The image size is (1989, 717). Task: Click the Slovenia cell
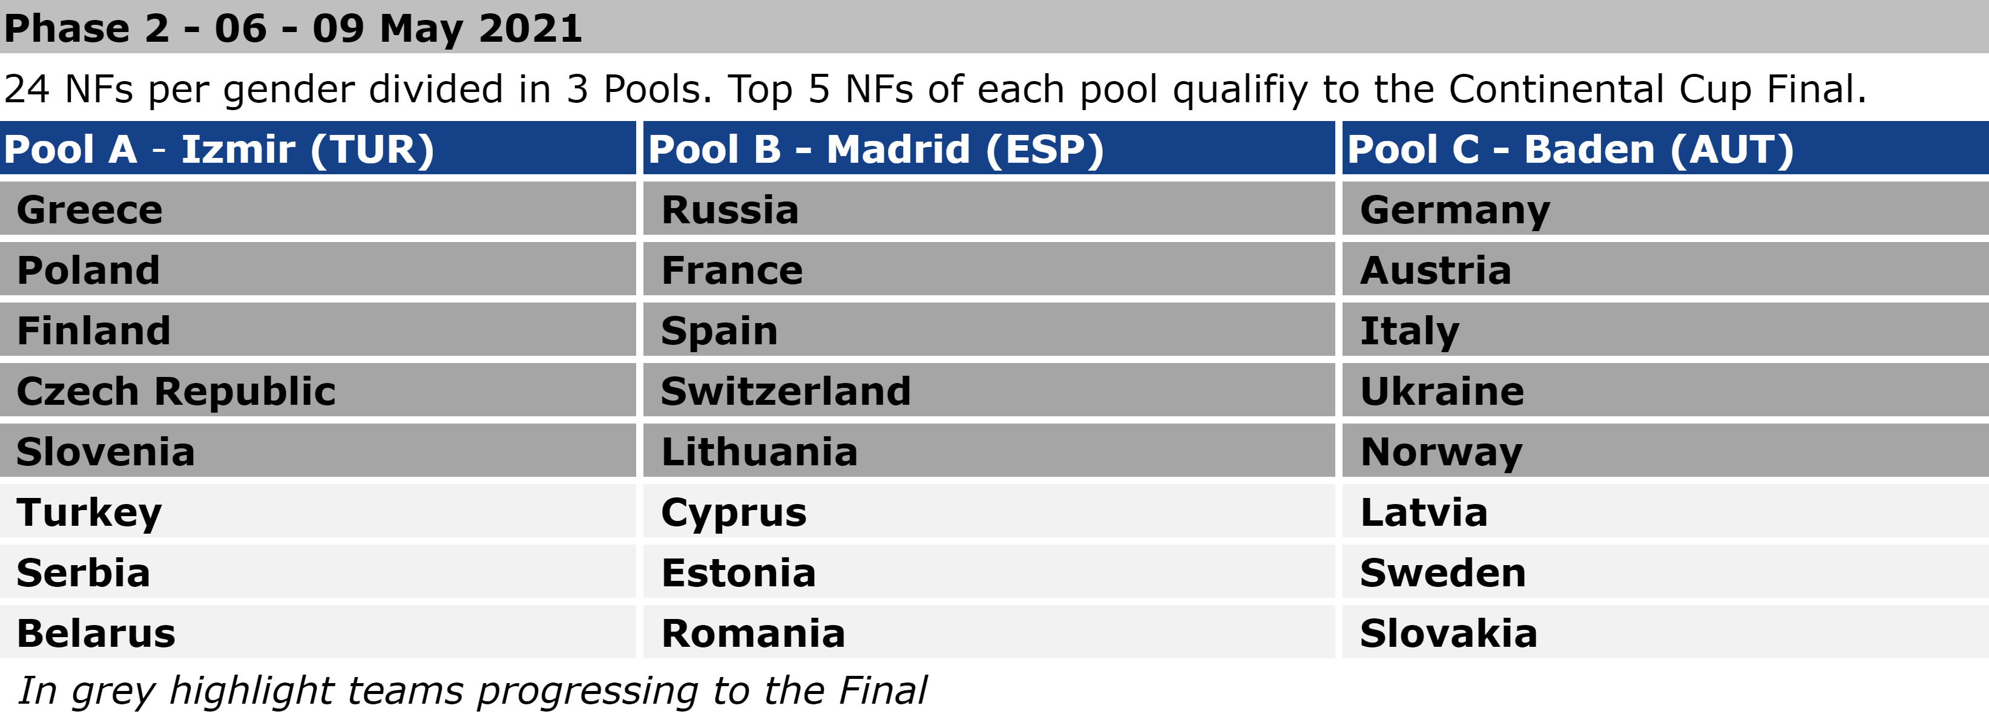[x=317, y=451]
